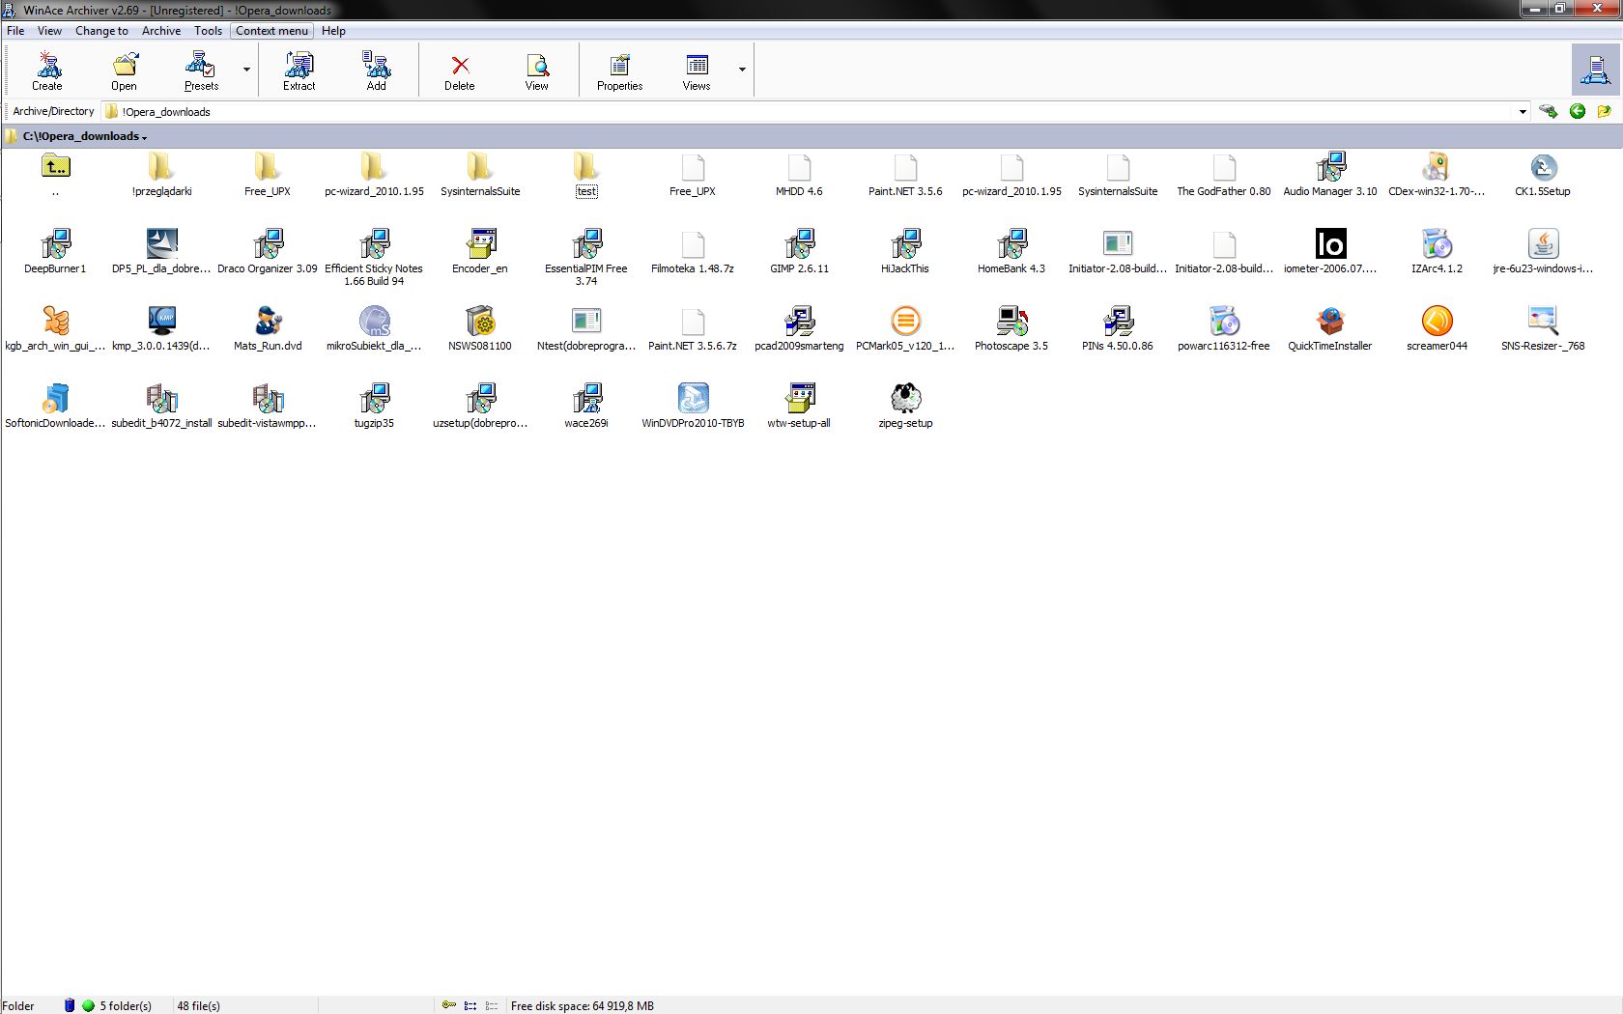Expand the Presets dropdown arrow
This screenshot has height=1014, width=1623.
(x=246, y=70)
